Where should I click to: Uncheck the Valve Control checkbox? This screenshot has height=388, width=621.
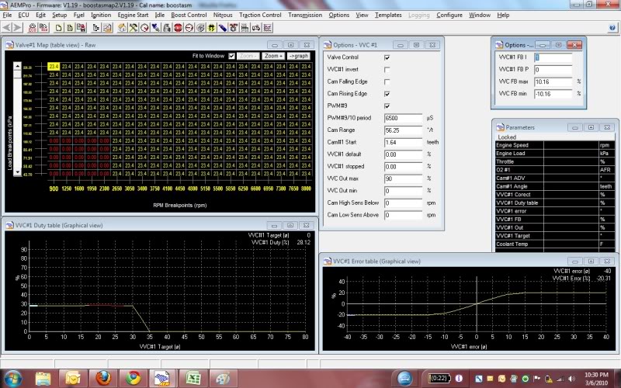coord(387,57)
